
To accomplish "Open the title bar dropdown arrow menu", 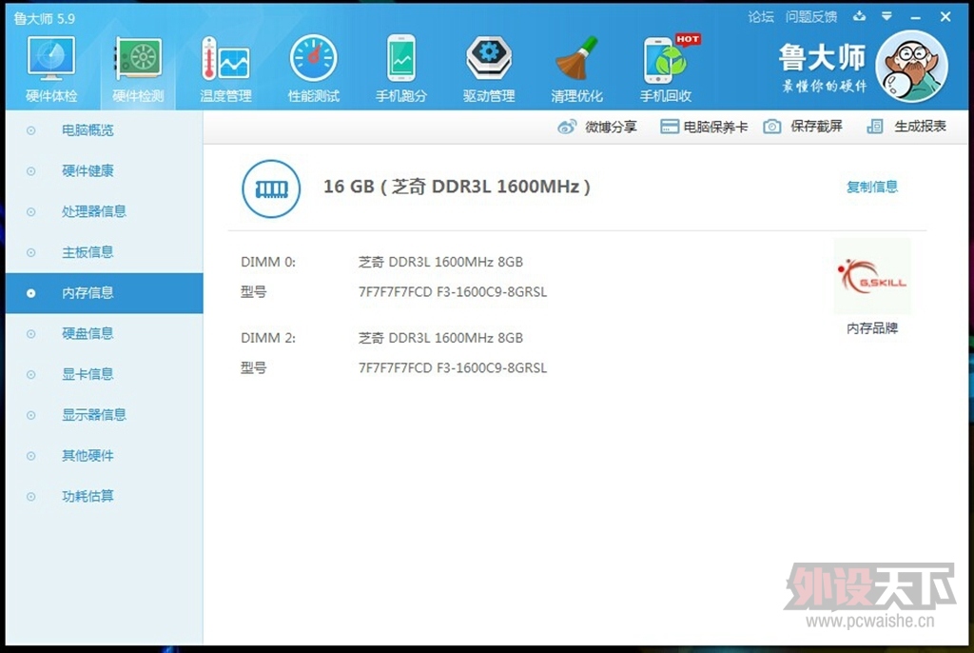I will [887, 16].
